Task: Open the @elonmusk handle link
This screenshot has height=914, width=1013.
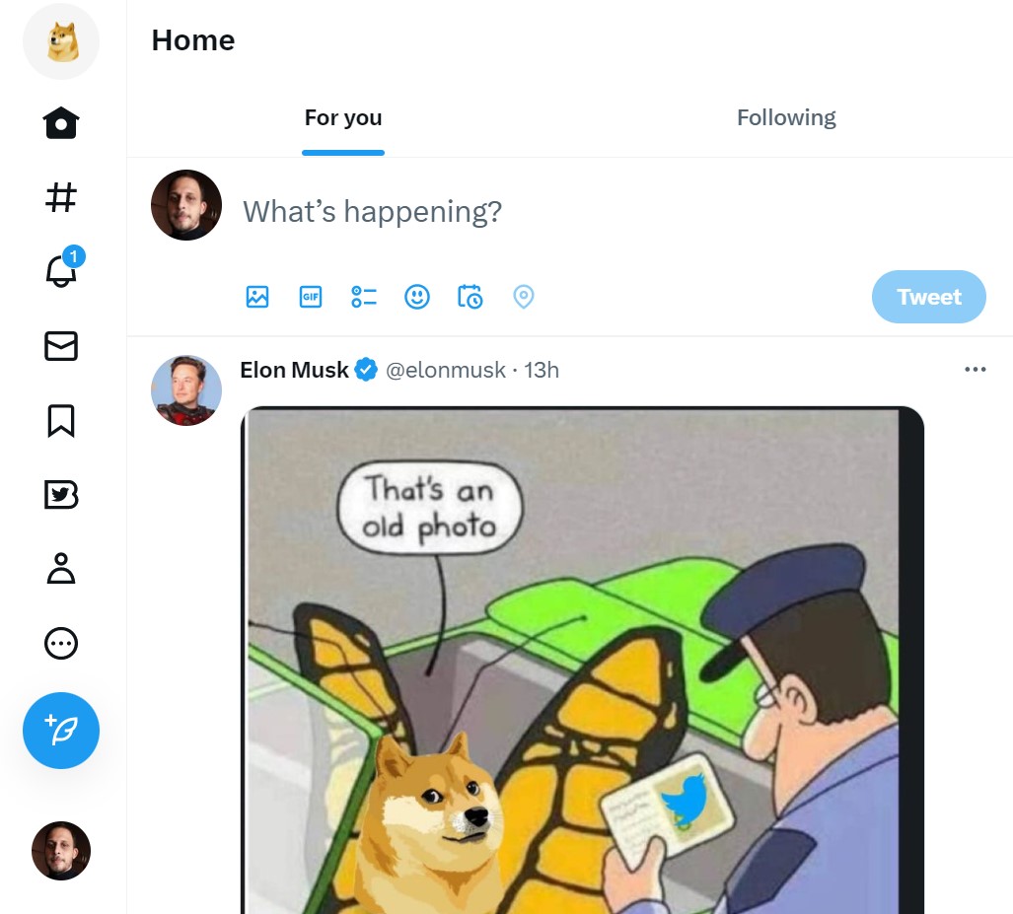Action: tap(445, 371)
